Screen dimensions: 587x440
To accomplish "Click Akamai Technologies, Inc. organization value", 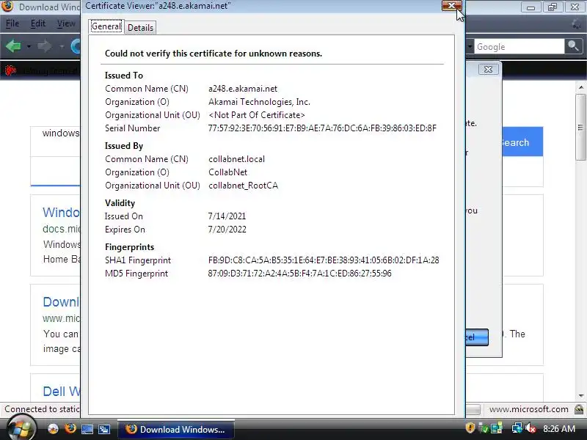I will click(259, 102).
